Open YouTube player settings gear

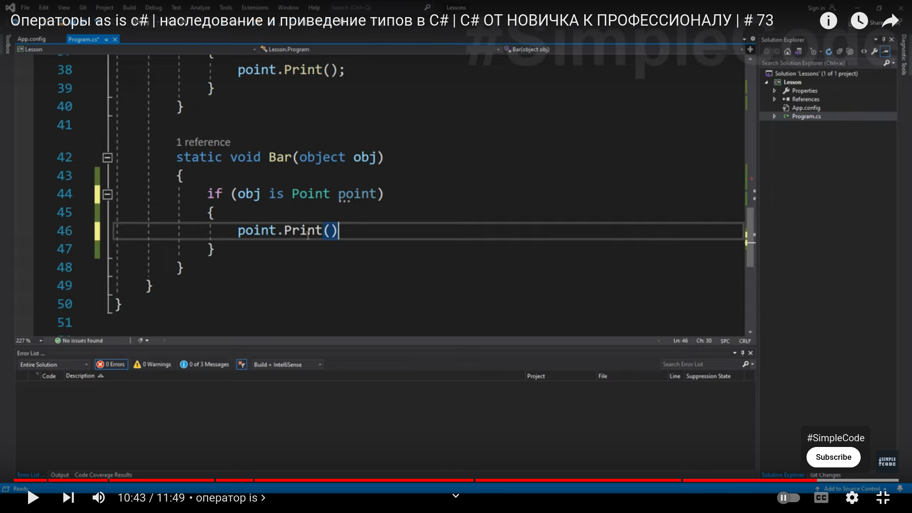click(852, 497)
